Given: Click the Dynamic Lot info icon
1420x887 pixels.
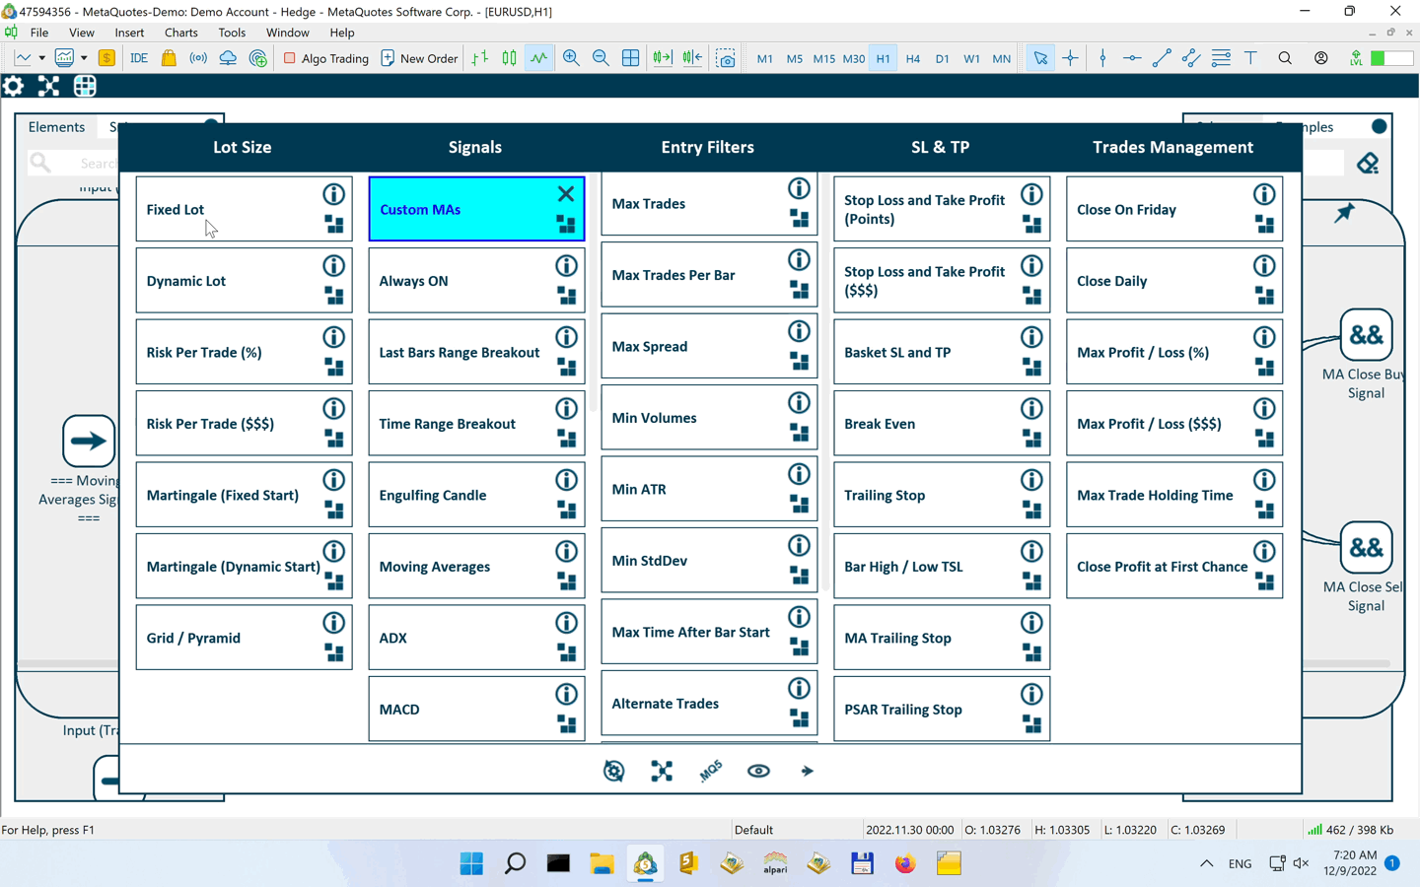Looking at the screenshot, I should tap(334, 266).
